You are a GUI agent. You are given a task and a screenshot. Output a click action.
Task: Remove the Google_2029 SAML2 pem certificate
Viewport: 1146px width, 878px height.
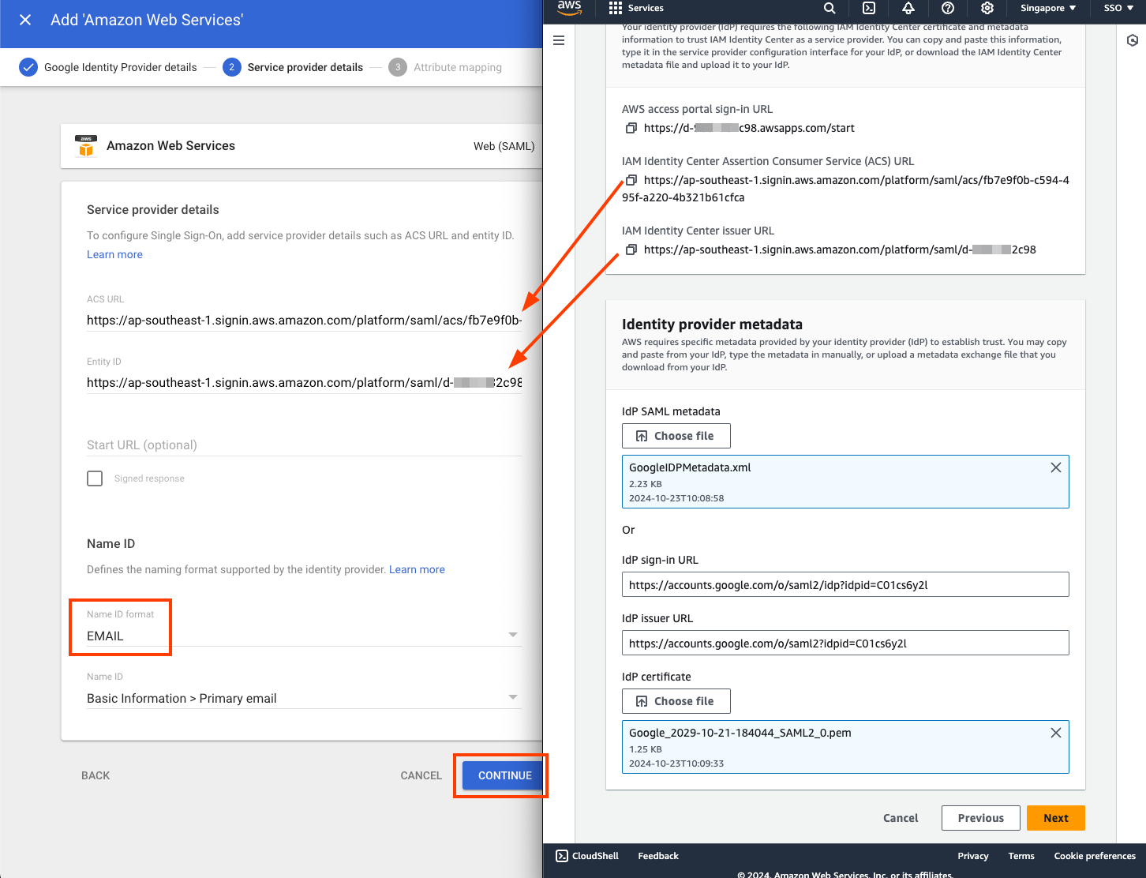tap(1055, 733)
